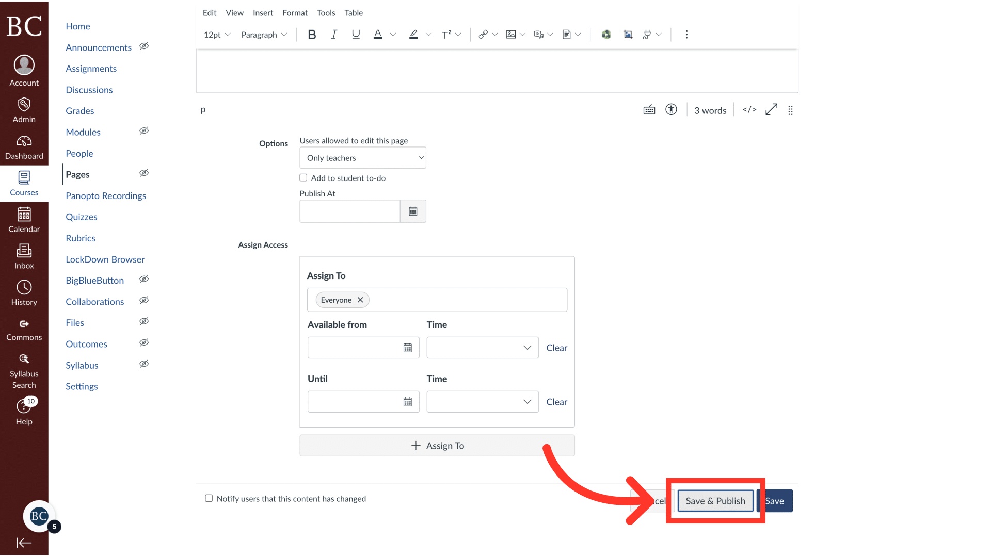Enable the Add to student to-do checkbox

(x=303, y=177)
